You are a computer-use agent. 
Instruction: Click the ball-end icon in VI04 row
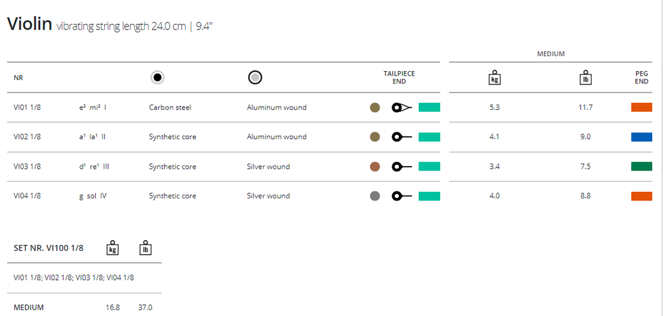pos(401,196)
